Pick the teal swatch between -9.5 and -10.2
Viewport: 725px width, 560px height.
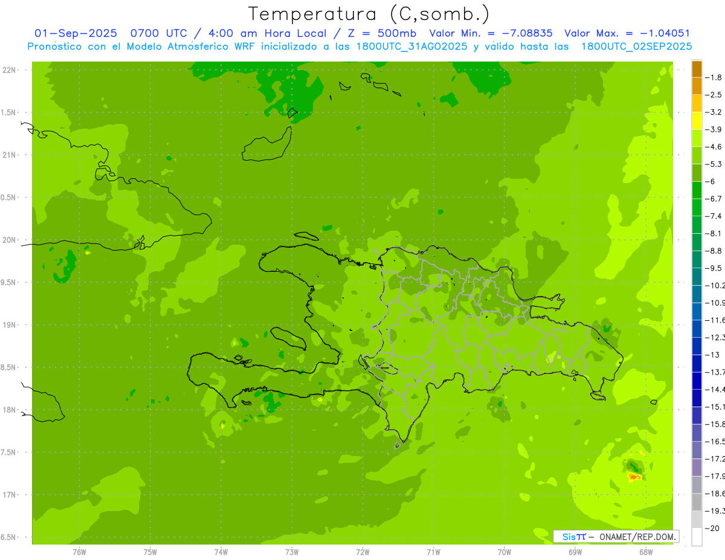697,277
